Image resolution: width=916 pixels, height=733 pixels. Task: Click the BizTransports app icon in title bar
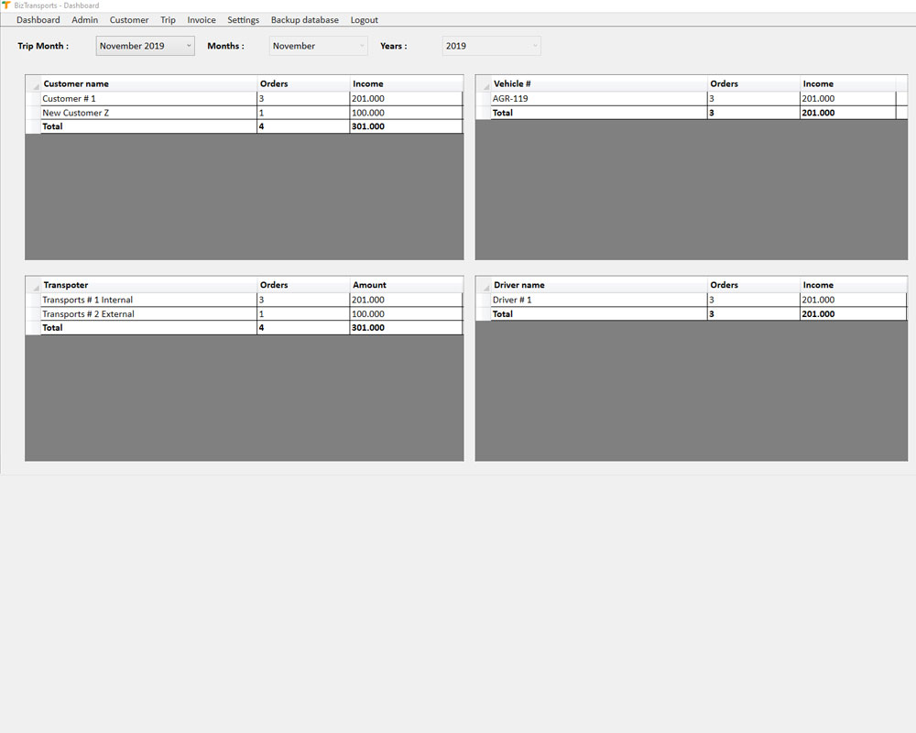coord(6,5)
